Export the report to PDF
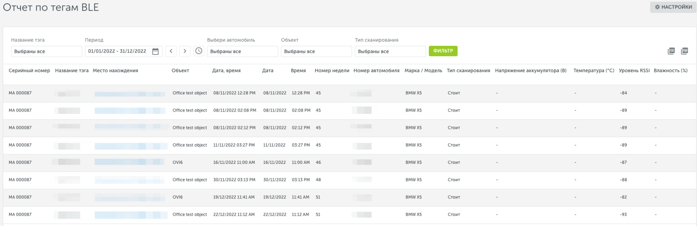This screenshot has height=226, width=697. coord(684,51)
